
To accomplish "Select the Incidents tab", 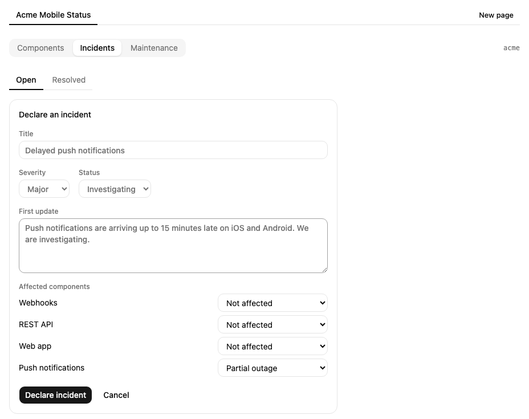I will pyautogui.click(x=97, y=48).
